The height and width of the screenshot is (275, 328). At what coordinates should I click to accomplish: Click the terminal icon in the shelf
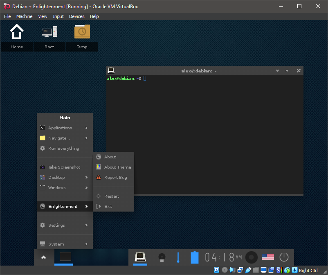[x=141, y=257]
